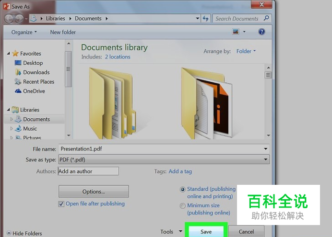Screen dimensions: 332x237
Task: Open the Arrange by Folder dropdown
Action: pyautogui.click(x=246, y=51)
